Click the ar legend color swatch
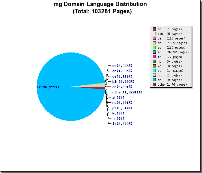Screen dimensions: 202x173 pos(154,29)
